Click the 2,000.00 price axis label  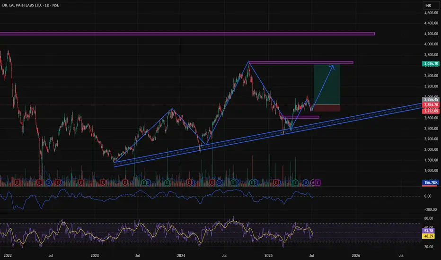(431, 149)
